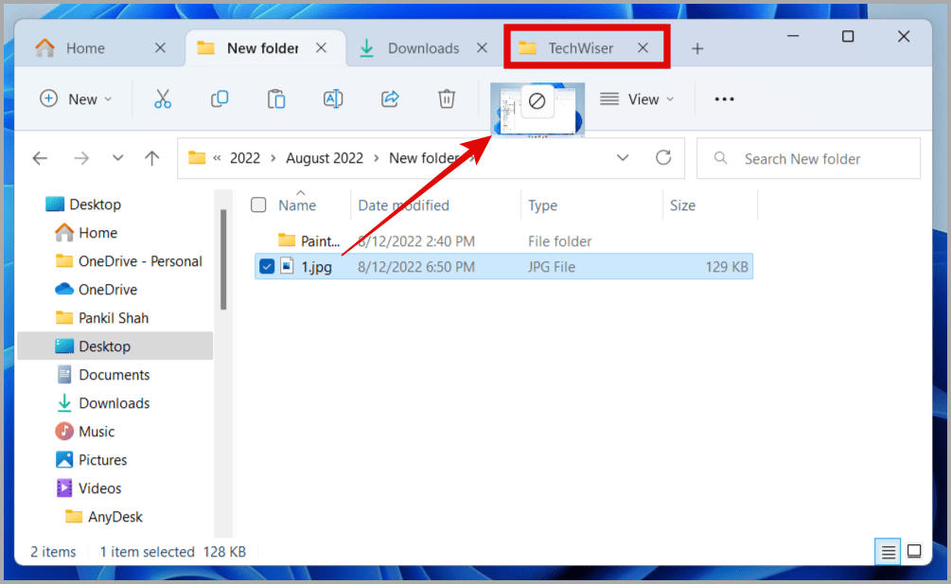Click the 1.jpg file icon

point(288,266)
